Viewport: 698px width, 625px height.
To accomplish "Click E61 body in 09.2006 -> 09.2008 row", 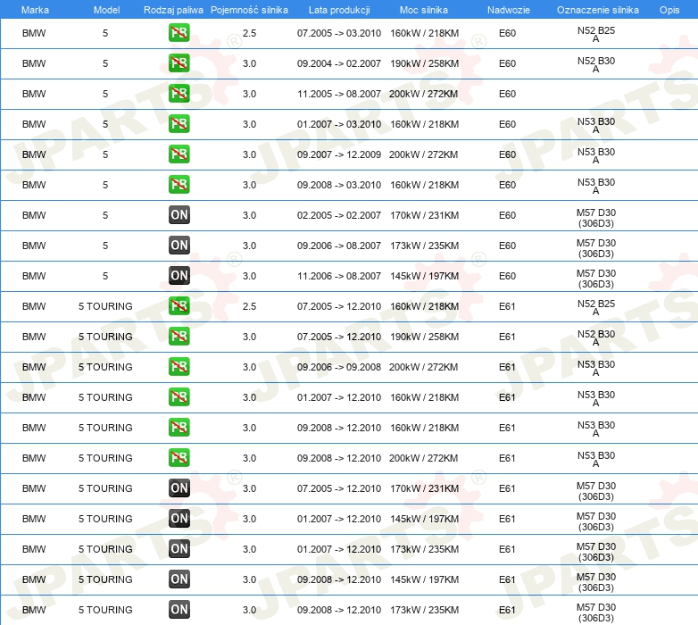I will tap(507, 367).
